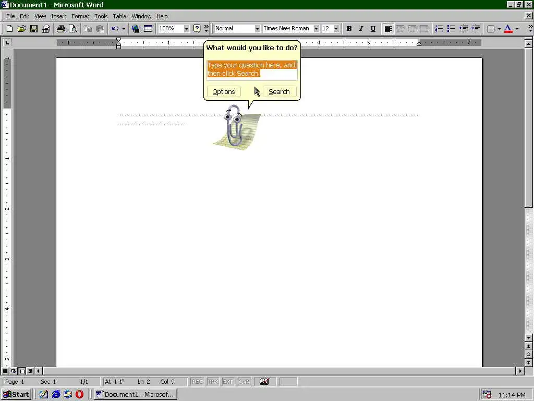
Task: Expand the Undo history dropdown
Action: click(x=124, y=29)
